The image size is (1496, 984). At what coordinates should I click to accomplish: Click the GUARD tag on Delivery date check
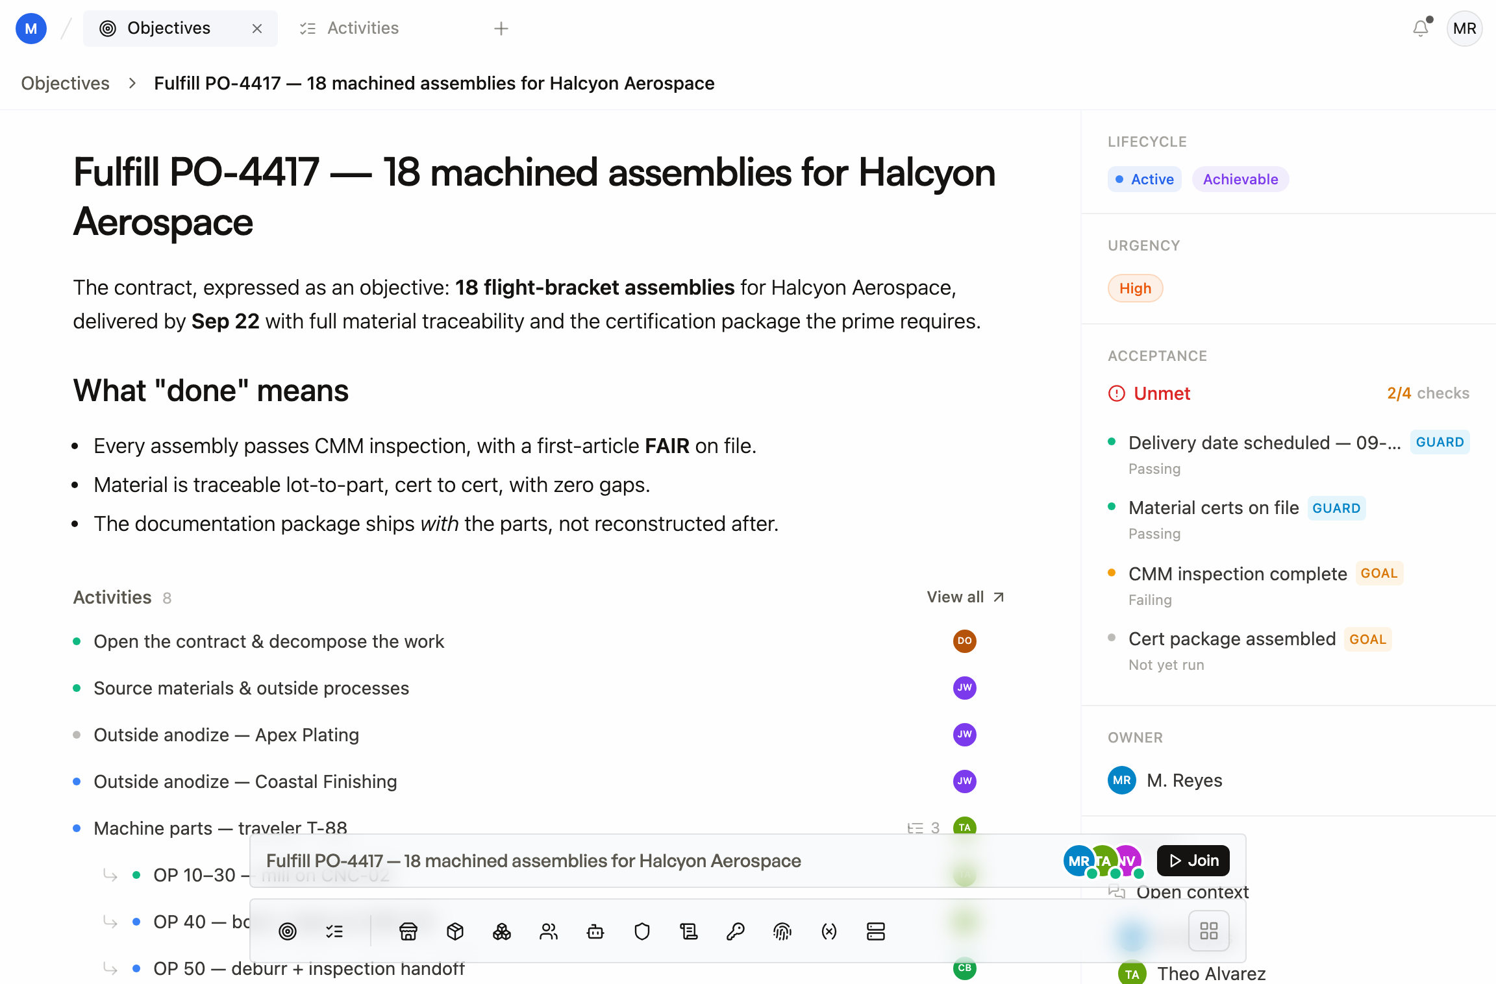[x=1440, y=443]
